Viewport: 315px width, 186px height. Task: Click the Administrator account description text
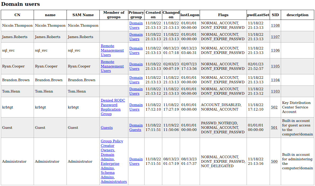[297, 161]
